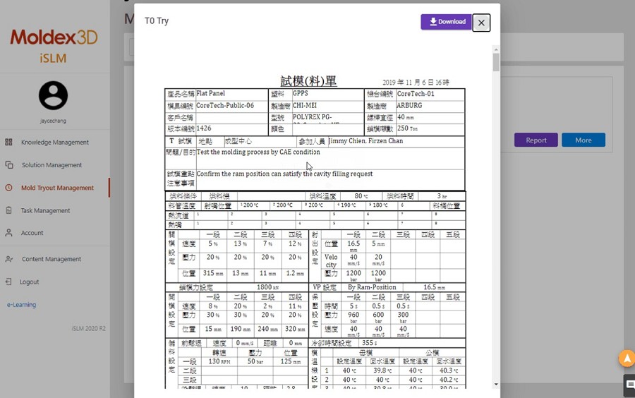Image resolution: width=635 pixels, height=398 pixels.
Task: Click the '130 RPM' rotation speed cell
Action: [x=219, y=361]
